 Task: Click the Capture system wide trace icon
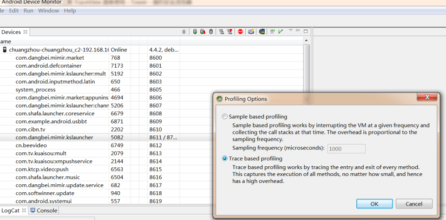point(273,32)
